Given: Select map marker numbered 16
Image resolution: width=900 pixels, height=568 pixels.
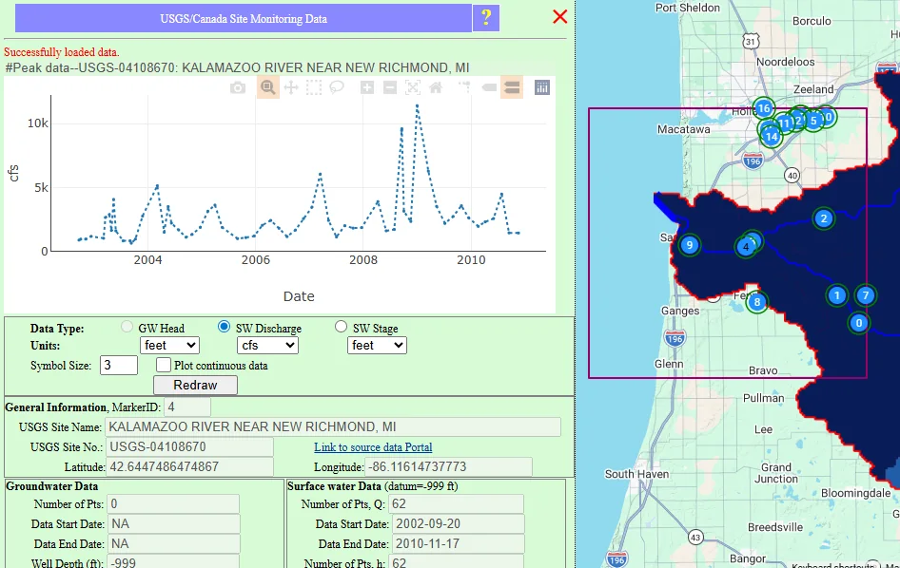Looking at the screenshot, I should coord(763,107).
